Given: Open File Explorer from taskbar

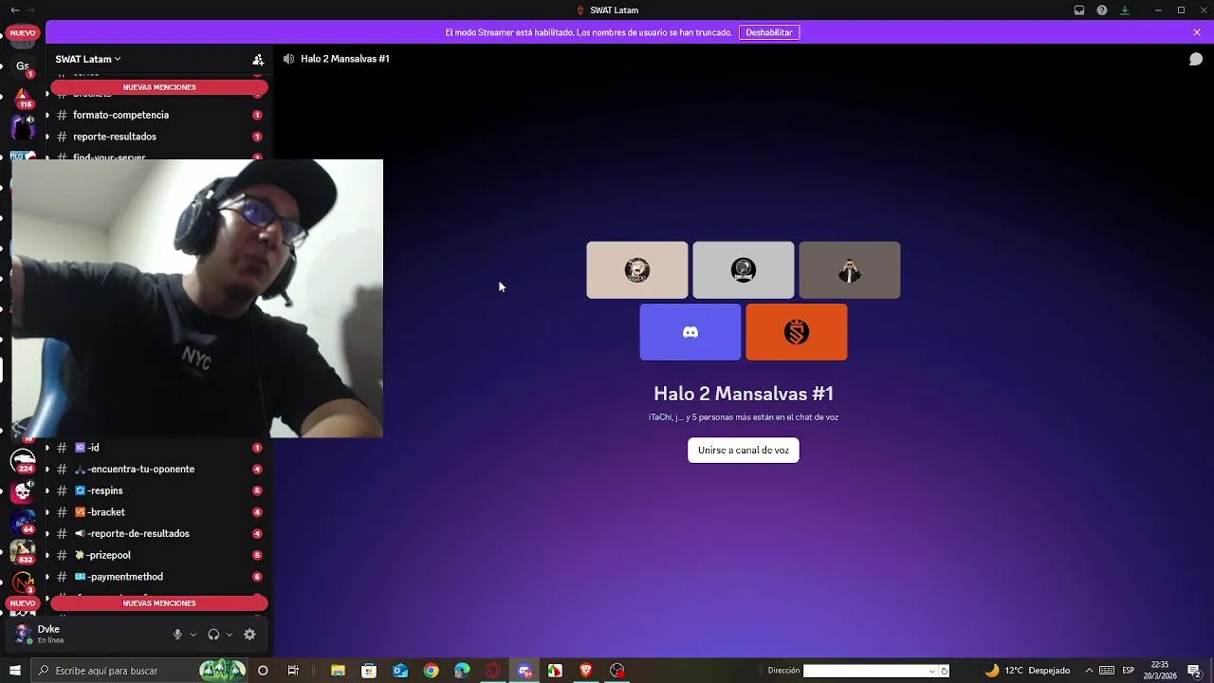Looking at the screenshot, I should (338, 671).
